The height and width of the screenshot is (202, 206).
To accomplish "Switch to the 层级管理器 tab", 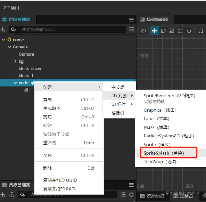I will point(18,20).
